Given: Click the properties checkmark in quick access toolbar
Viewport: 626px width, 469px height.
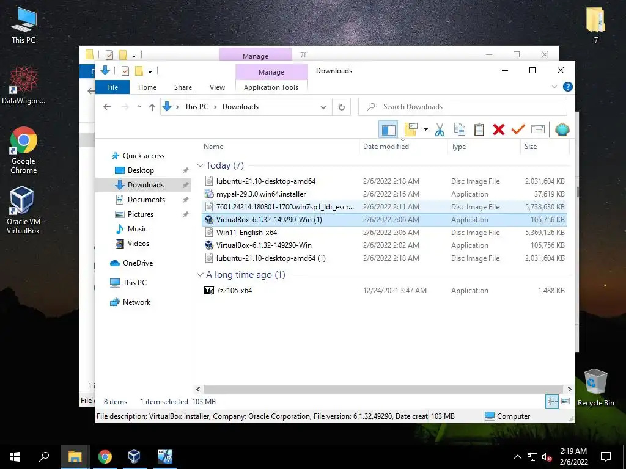Looking at the screenshot, I should click(x=125, y=71).
